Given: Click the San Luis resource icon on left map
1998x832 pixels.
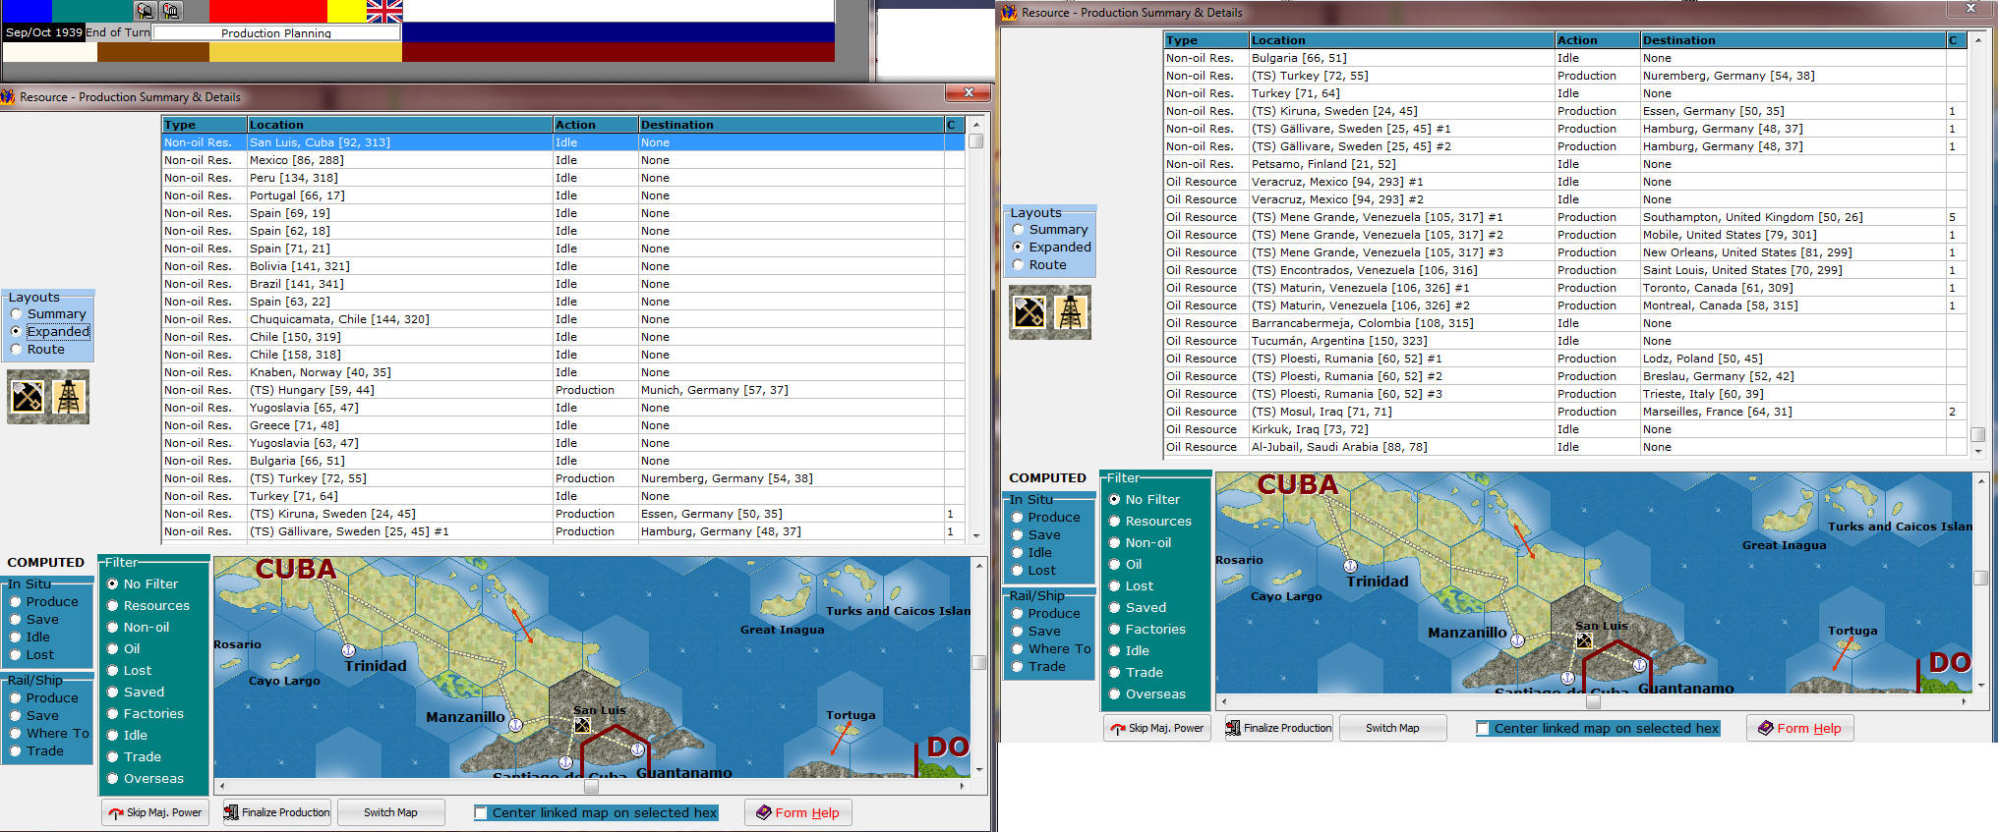Looking at the screenshot, I should tap(582, 725).
